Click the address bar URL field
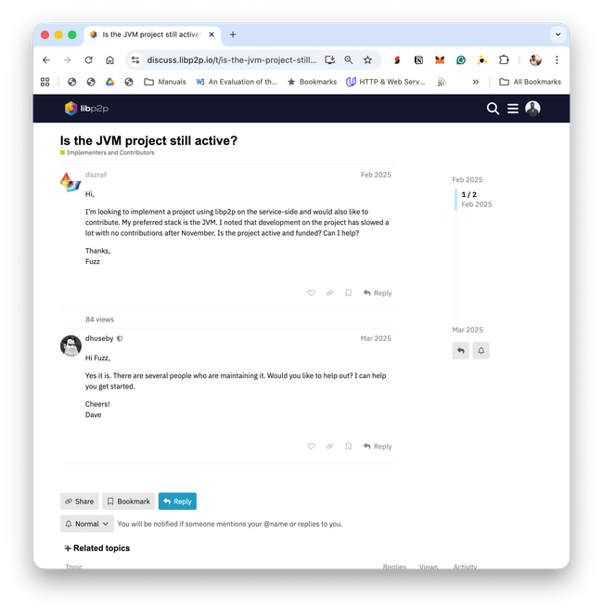 231,59
